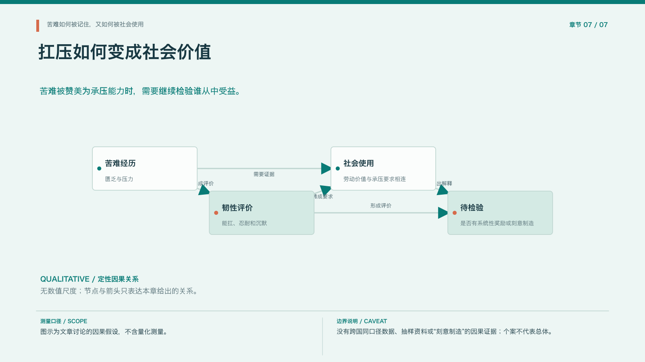Select the caveat text 没有跨国同口径数据
Screen dimensions: 645x362
[366, 332]
